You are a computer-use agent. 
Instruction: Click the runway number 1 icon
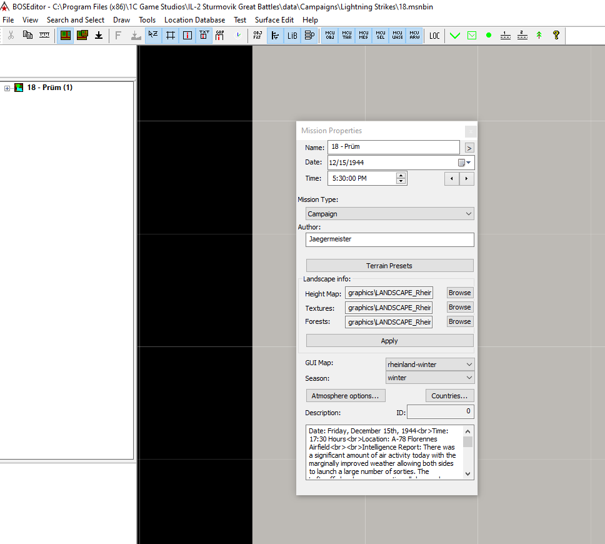(x=506, y=36)
